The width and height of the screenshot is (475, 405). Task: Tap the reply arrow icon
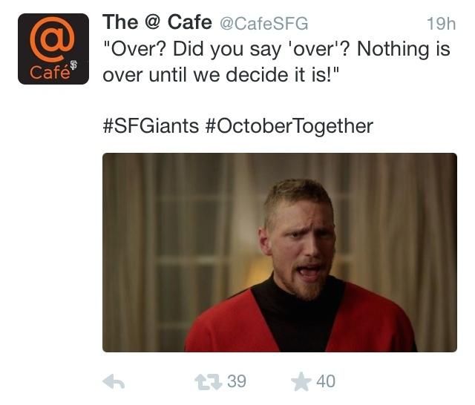[x=114, y=382]
